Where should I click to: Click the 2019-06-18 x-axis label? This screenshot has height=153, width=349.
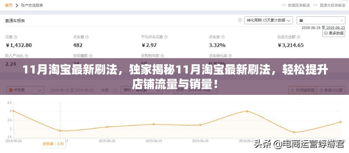coord(107,141)
